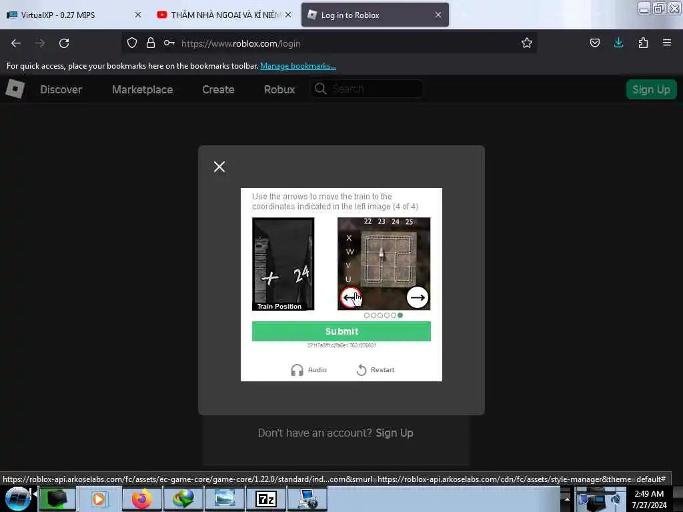Click the Roblox logo in the navbar
Viewport: 683px width, 512px height.
[x=15, y=89]
